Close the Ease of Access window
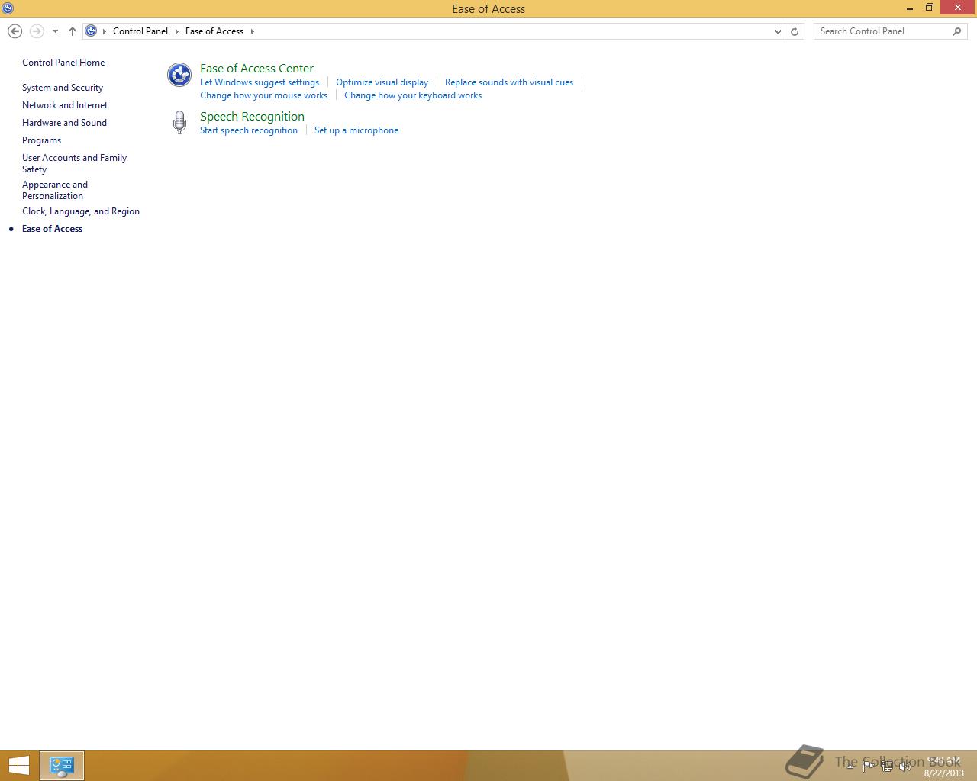 tap(958, 8)
